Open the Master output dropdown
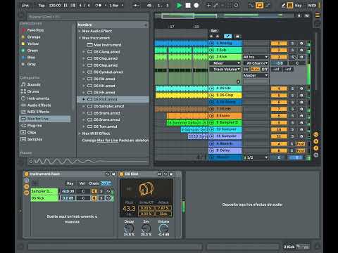This screenshot has height=253, width=338. coord(256,75)
